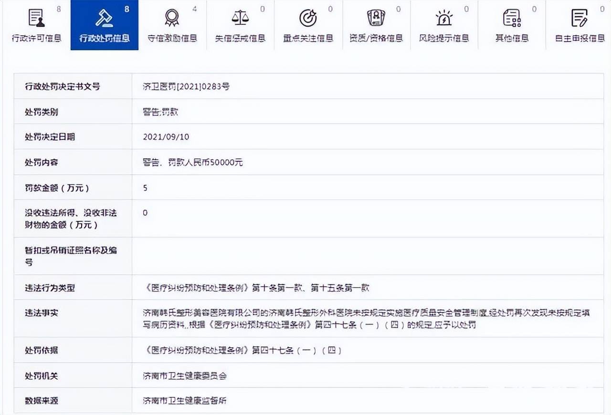Click the confiscation amount value 0
This screenshot has width=611, height=415.
pyautogui.click(x=145, y=213)
